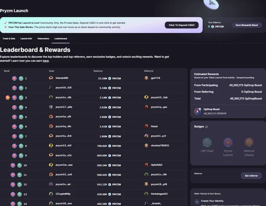Image resolution: width=266 pixels, height=206 pixels.
Task: Click PRYZM token icon beside 23.18M balance
Action: pyautogui.click(x=110, y=78)
